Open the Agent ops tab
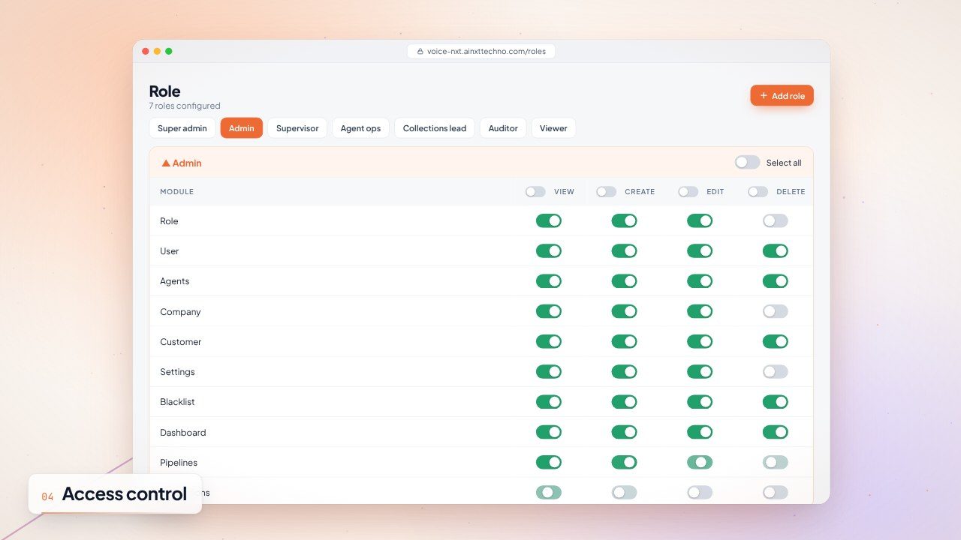The height and width of the screenshot is (540, 961). click(360, 128)
